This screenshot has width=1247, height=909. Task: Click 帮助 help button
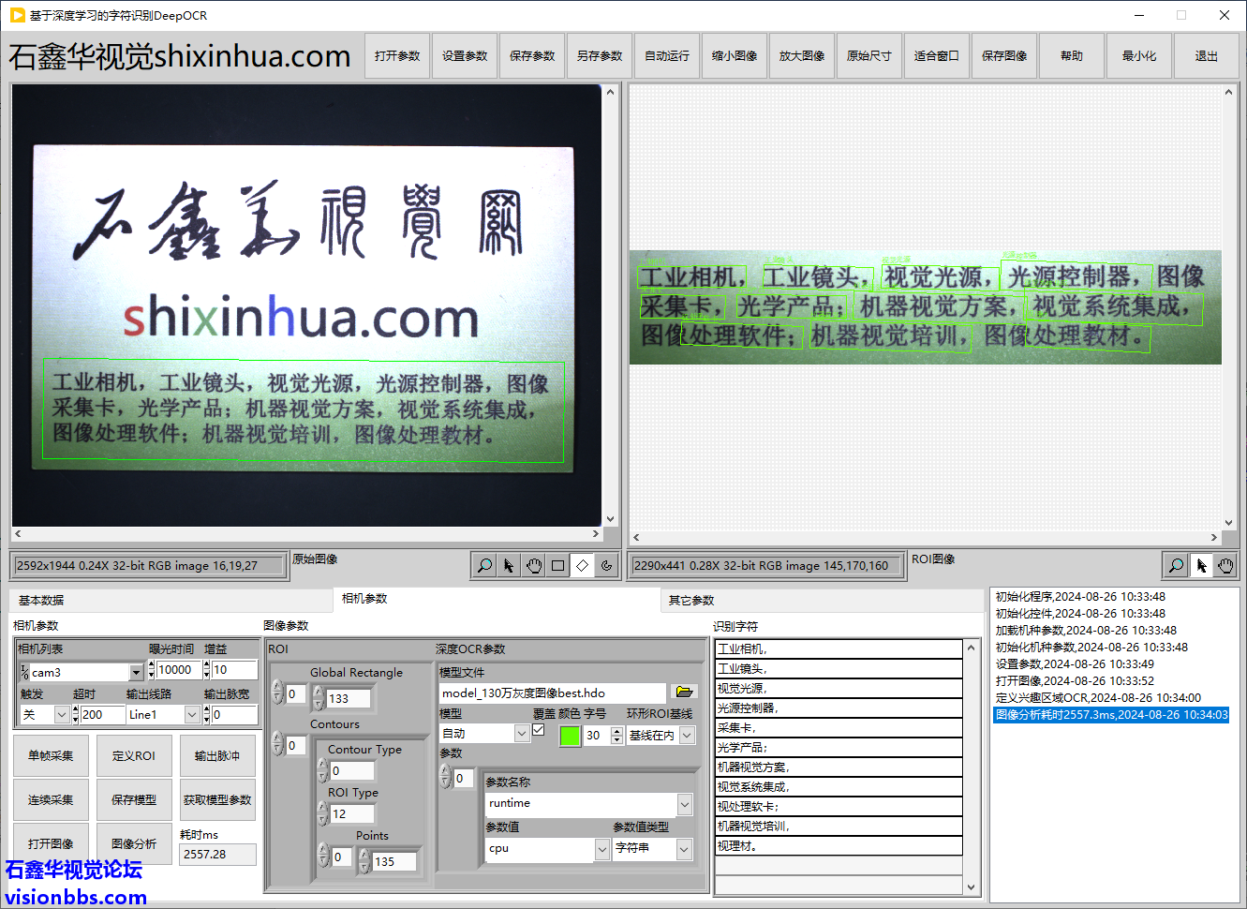pos(1072,55)
